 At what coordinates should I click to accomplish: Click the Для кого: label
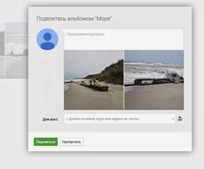click(x=50, y=119)
